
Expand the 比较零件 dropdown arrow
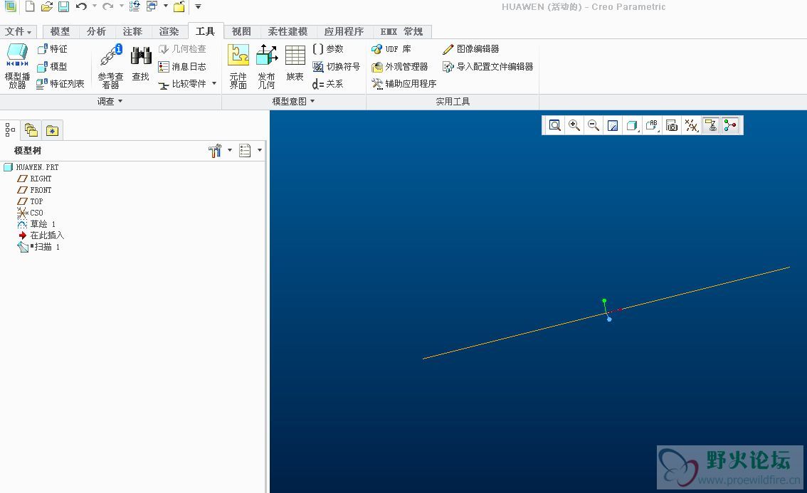click(214, 83)
